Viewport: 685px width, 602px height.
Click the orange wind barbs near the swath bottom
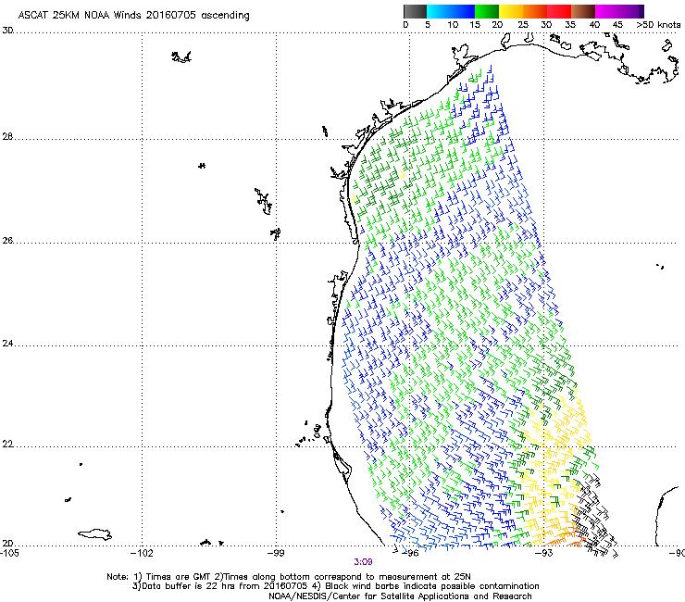[567, 537]
